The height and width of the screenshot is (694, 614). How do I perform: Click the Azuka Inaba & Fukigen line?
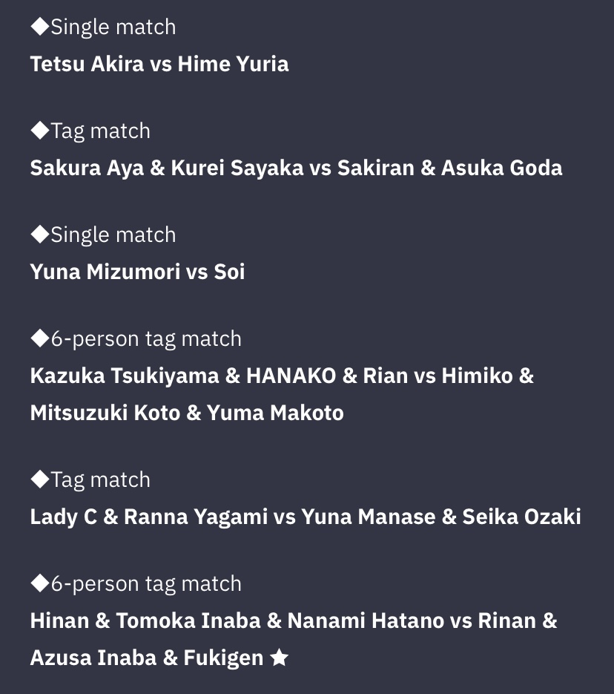159,658
